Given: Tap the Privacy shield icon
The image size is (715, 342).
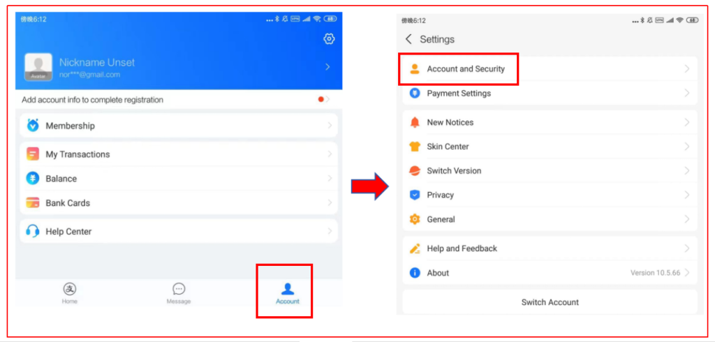Looking at the screenshot, I should pyautogui.click(x=415, y=195).
